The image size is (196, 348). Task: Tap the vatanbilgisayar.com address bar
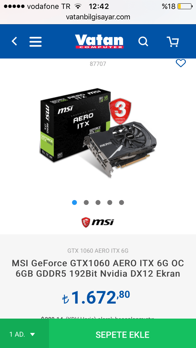tap(98, 17)
